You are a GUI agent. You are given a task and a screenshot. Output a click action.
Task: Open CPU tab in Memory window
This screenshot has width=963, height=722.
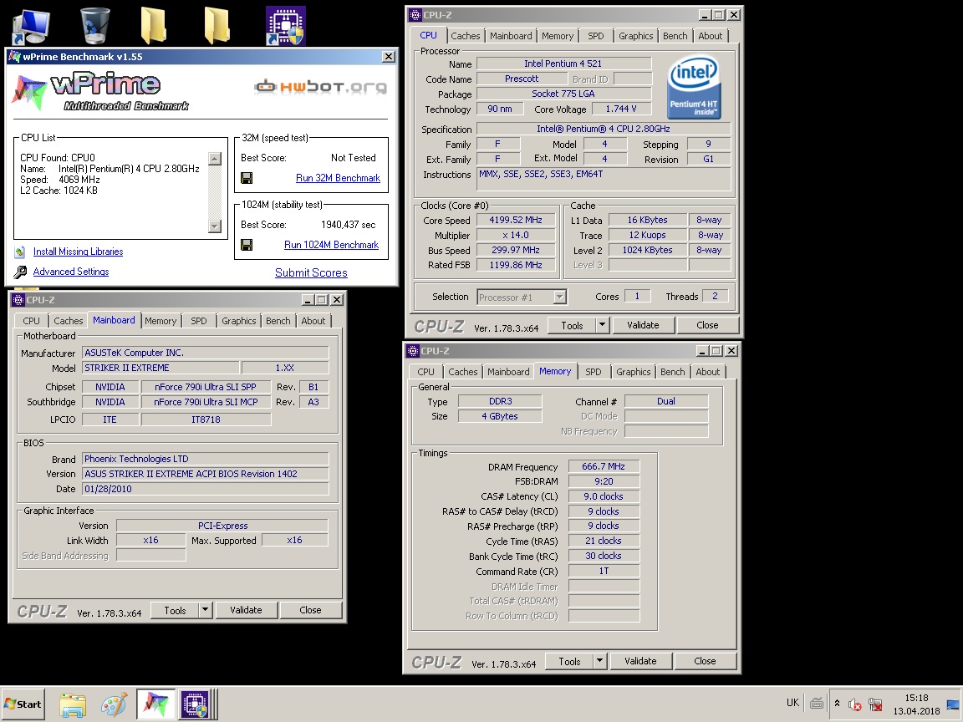pyautogui.click(x=425, y=371)
